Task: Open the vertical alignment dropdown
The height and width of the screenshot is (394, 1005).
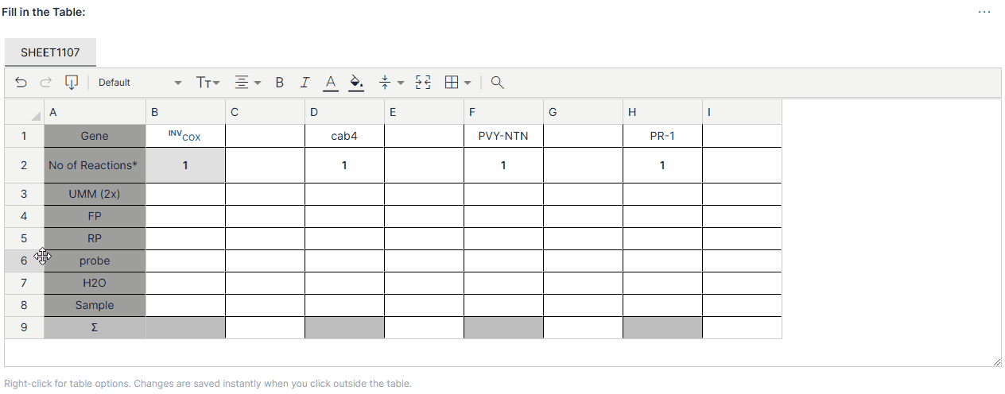Action: point(391,83)
